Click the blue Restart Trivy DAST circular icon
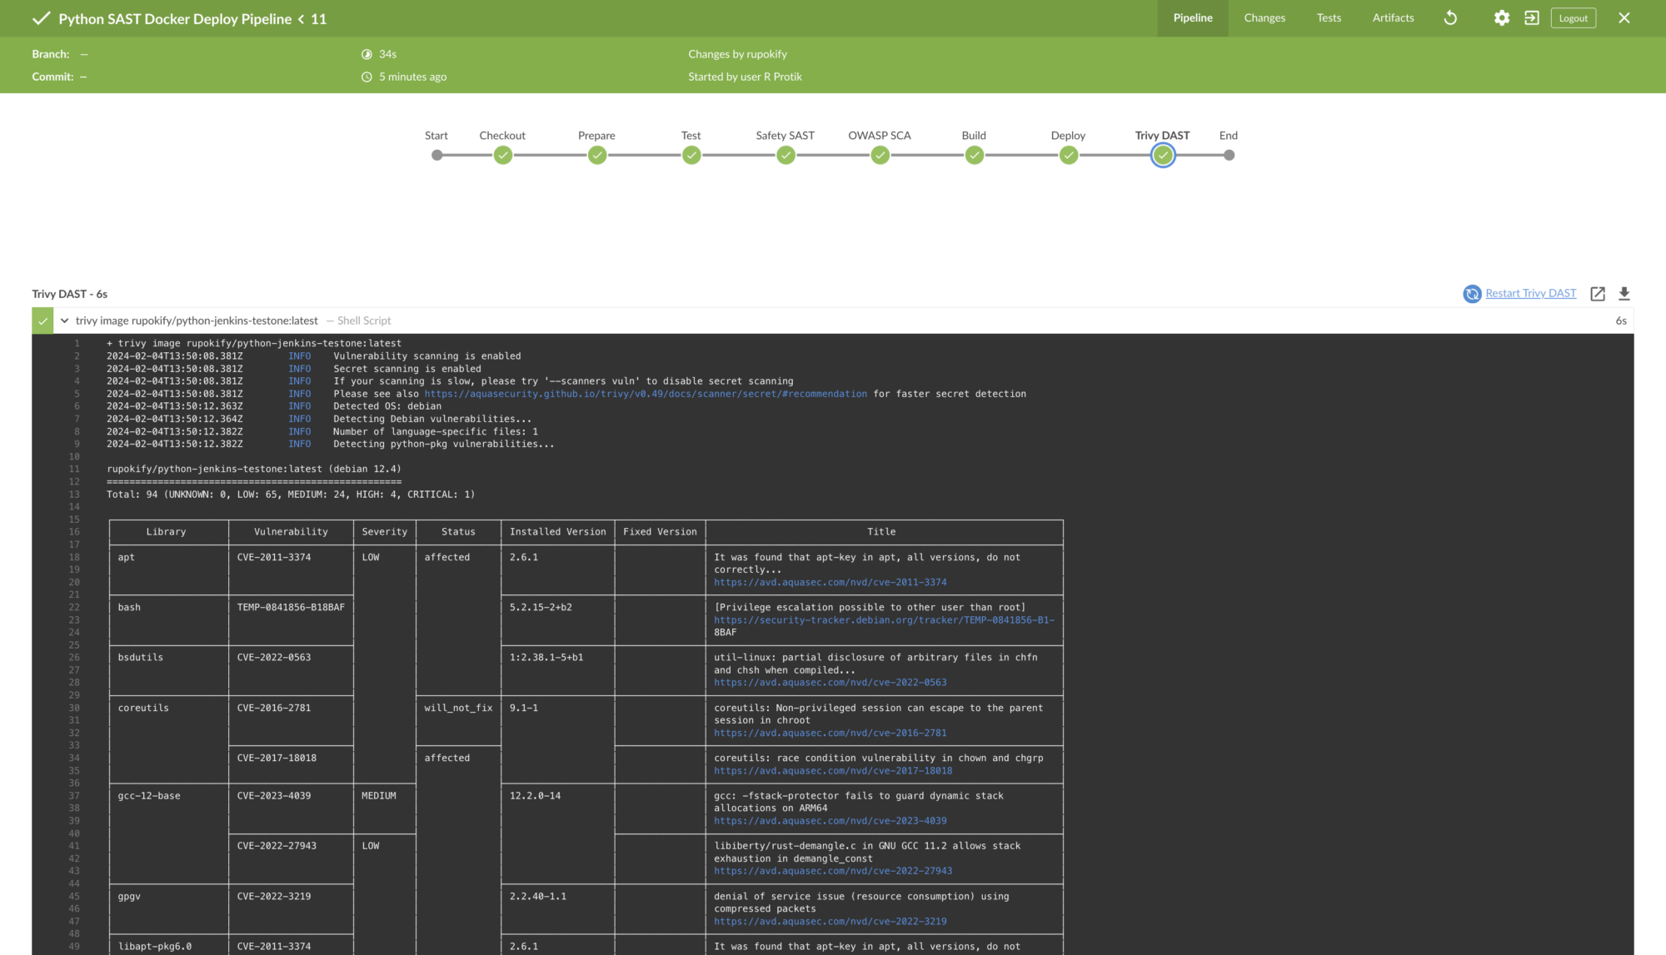This screenshot has width=1666, height=955. pos(1472,294)
